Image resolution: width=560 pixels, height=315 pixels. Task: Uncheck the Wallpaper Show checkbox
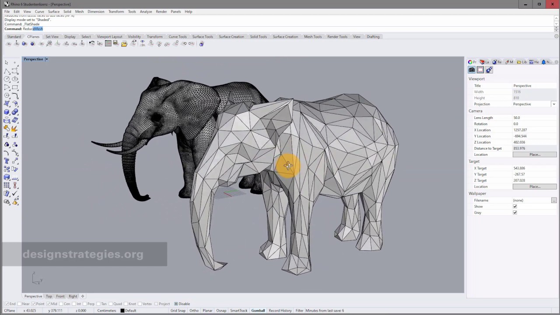pos(515,206)
